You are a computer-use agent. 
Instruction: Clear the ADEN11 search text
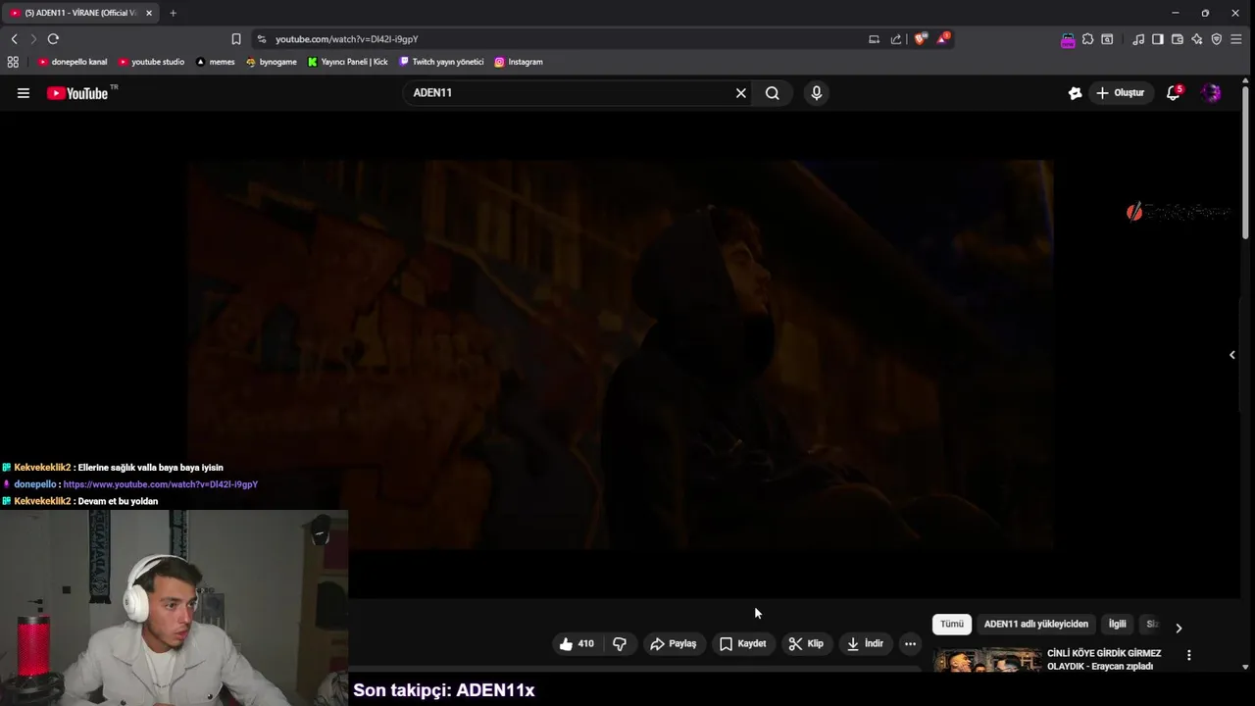coord(741,93)
